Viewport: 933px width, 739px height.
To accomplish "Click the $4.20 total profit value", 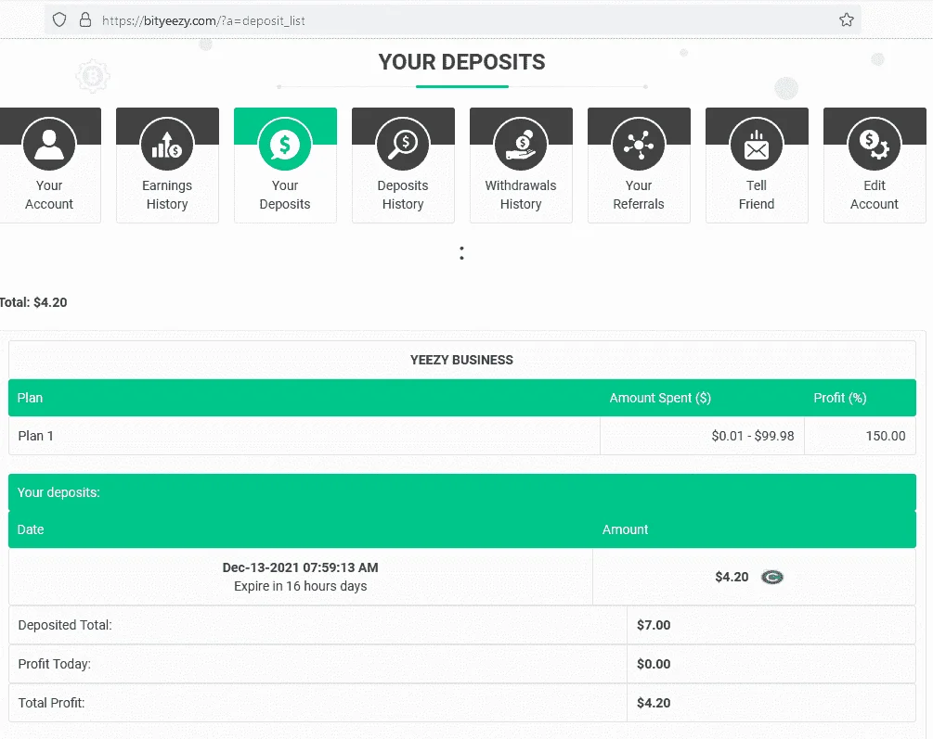I will [x=654, y=703].
